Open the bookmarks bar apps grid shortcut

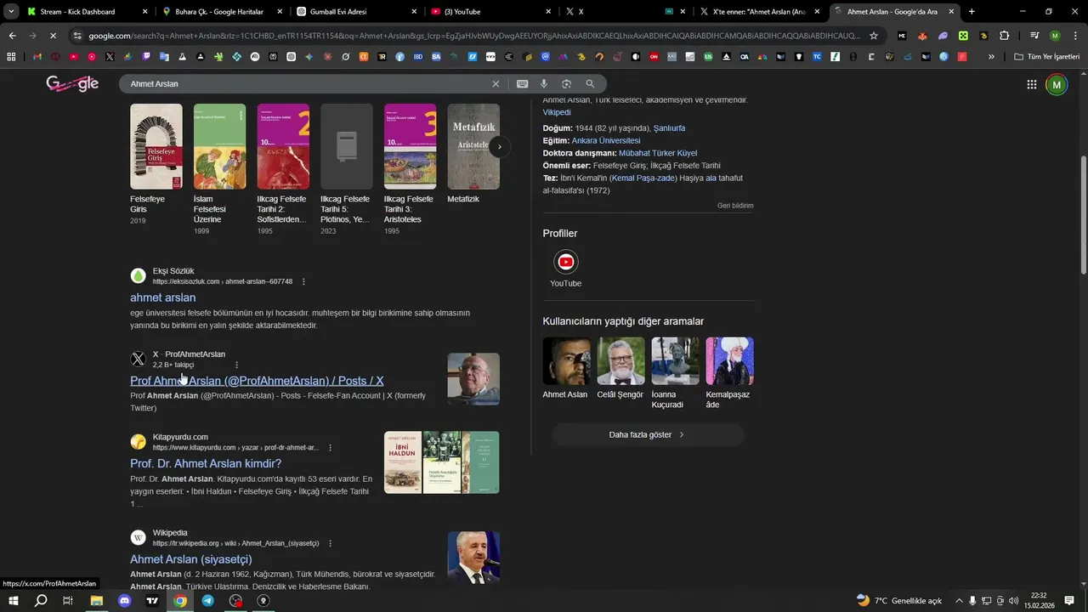tap(11, 56)
